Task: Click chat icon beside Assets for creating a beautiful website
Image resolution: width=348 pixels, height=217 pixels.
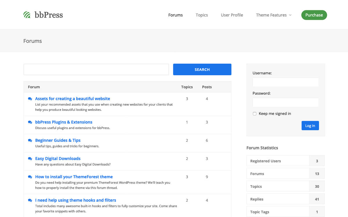Action: 30,99
